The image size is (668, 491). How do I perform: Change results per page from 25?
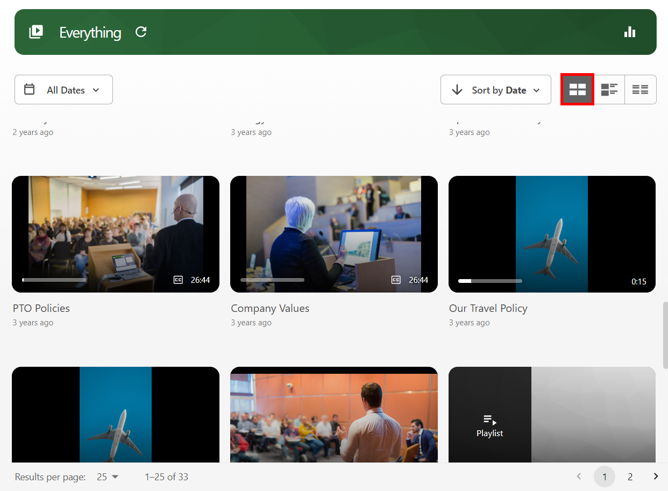click(108, 477)
